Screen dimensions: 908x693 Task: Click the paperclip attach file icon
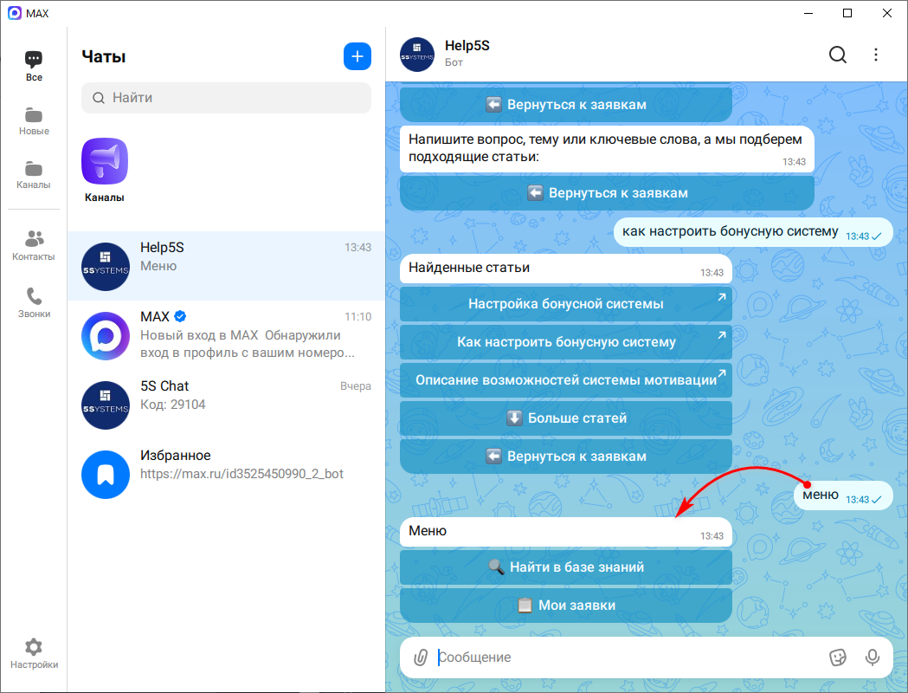point(421,657)
